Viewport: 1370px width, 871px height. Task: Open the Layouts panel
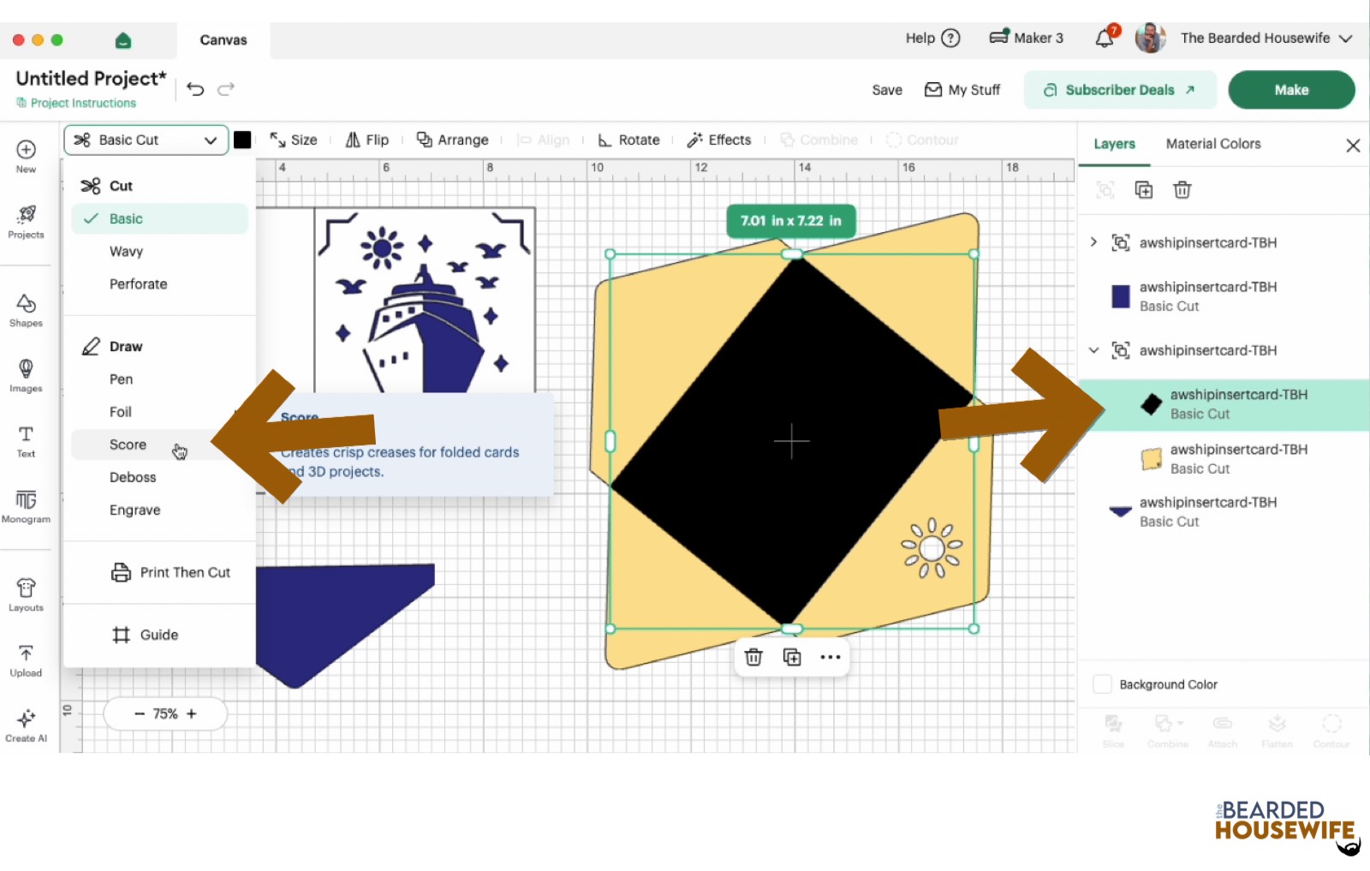26,594
